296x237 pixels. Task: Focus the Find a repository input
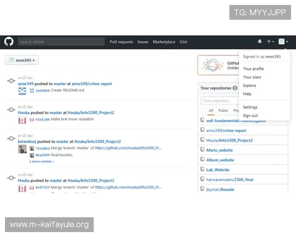[x=220, y=101]
